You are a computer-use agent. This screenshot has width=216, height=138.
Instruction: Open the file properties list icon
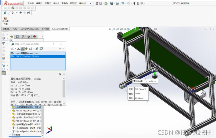coord(138,3)
